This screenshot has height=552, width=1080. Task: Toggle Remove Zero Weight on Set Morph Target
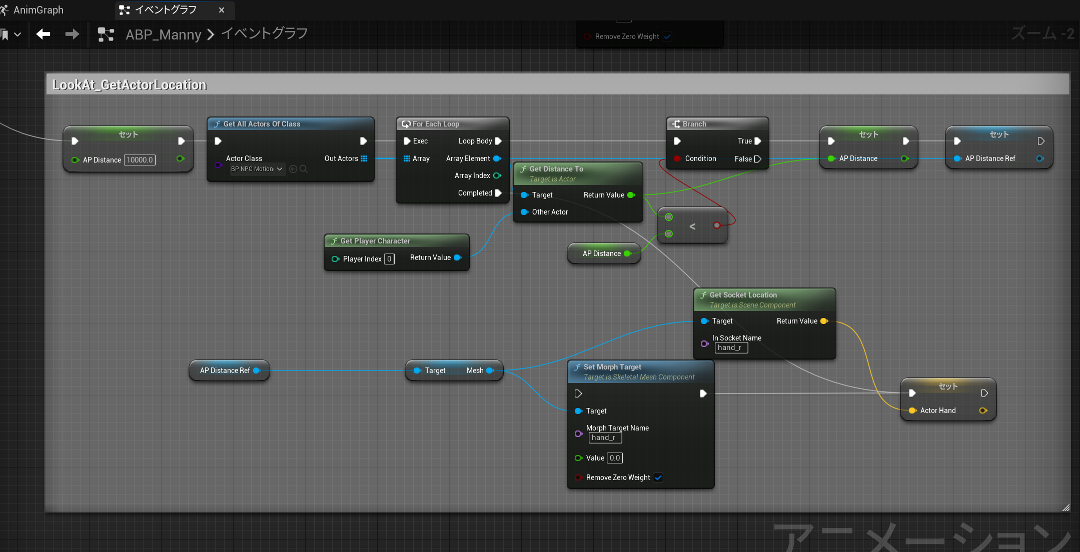pyautogui.click(x=658, y=477)
